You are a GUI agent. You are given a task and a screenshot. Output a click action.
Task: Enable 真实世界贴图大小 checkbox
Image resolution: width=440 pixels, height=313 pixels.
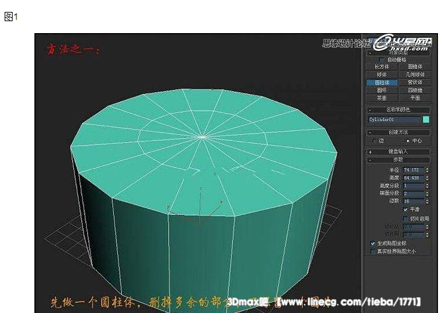(x=373, y=251)
